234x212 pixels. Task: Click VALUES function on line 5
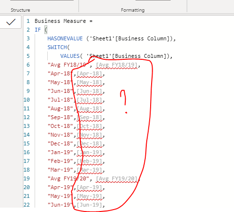pyautogui.click(x=70, y=56)
